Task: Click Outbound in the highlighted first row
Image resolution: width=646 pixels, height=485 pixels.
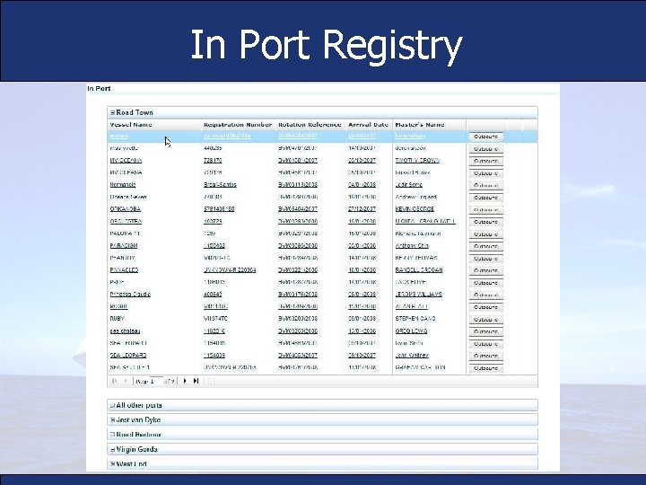Action: 486,137
